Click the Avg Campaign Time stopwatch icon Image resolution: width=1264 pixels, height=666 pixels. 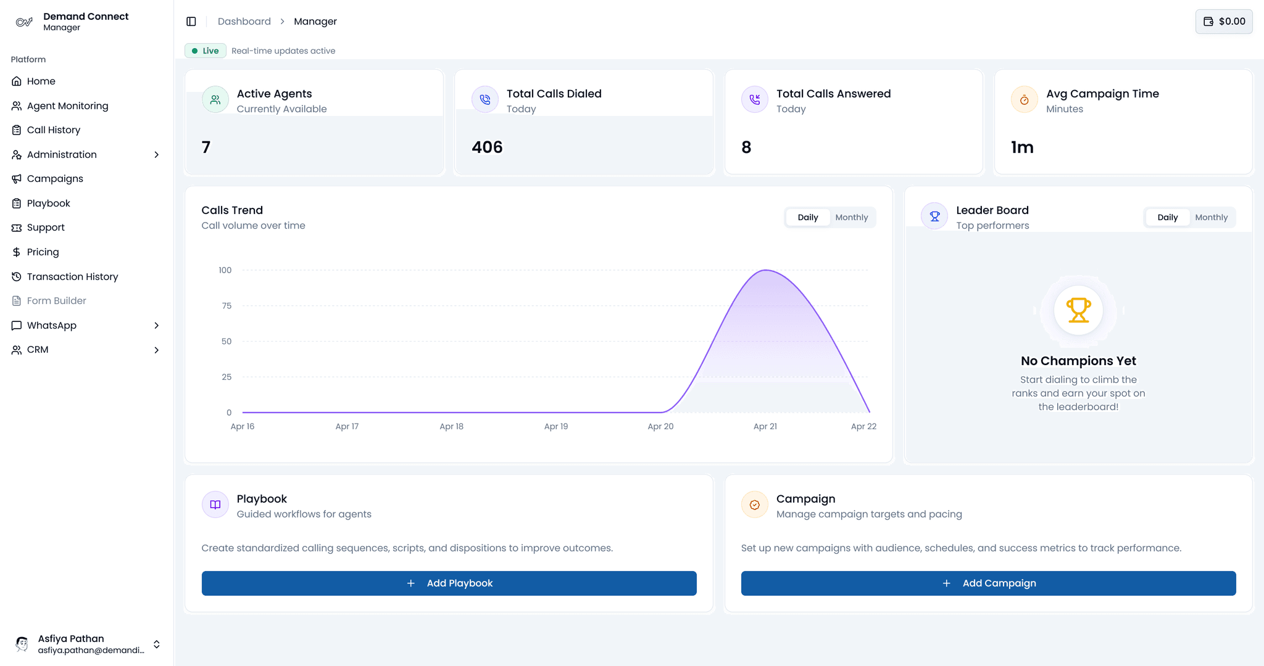pos(1025,100)
